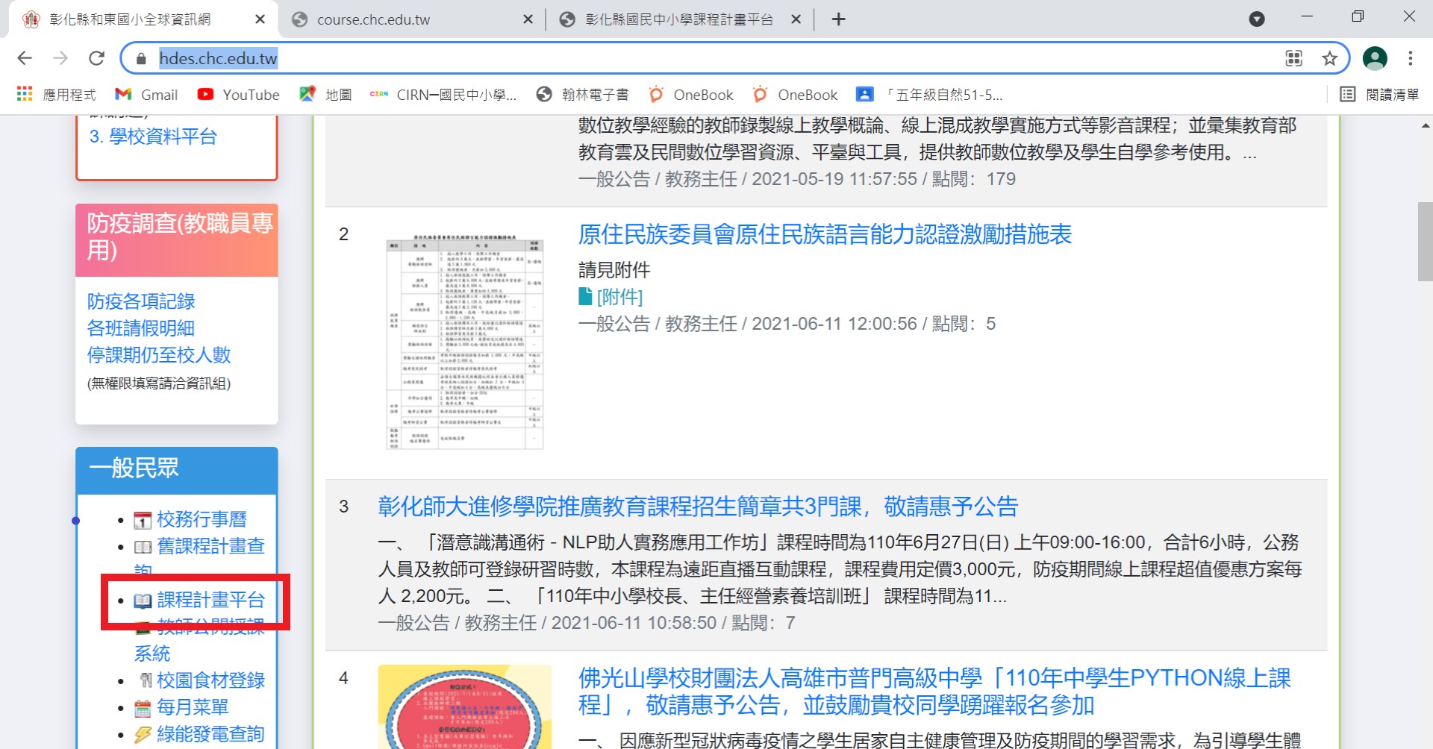Open the 原住民族語言能力認證激勵措施表 announcement
The height and width of the screenshot is (749, 1433).
(825, 234)
